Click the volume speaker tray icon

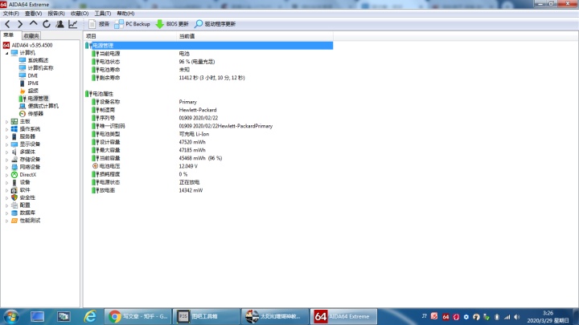coord(516,317)
